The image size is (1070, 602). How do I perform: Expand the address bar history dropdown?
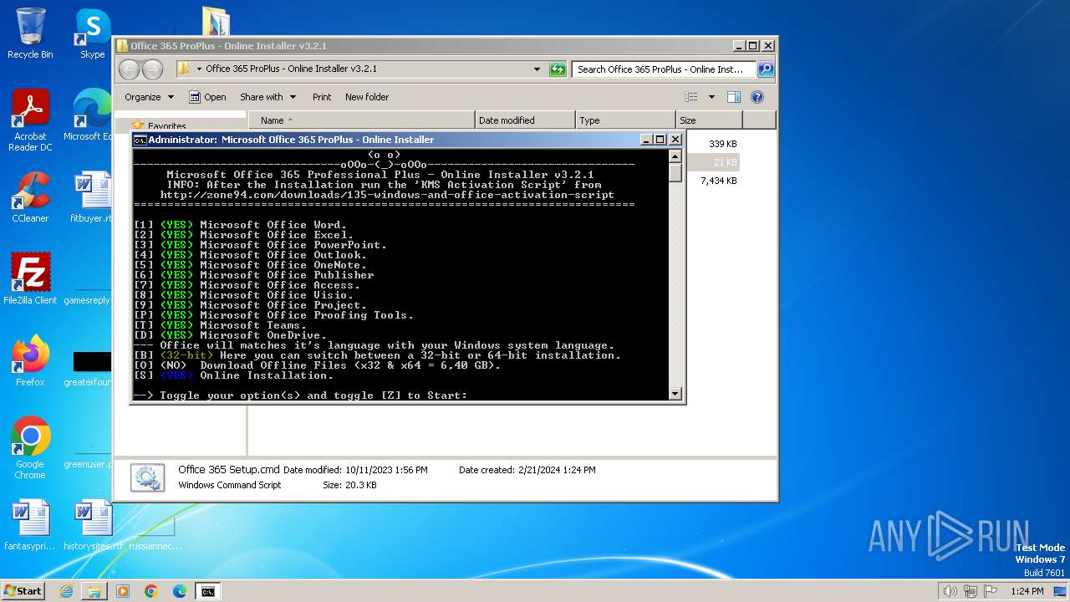(537, 69)
